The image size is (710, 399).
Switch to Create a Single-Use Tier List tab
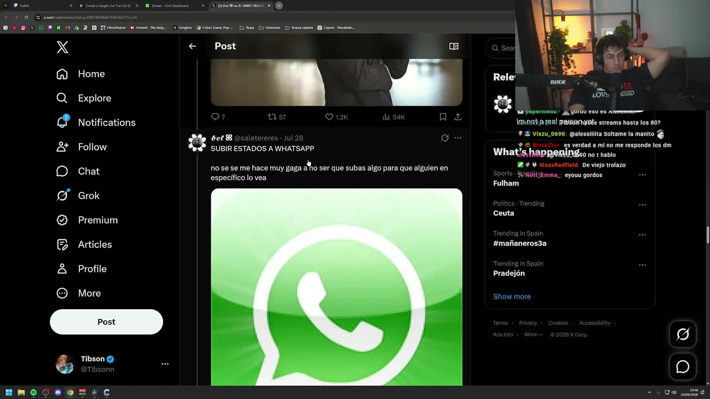tap(109, 6)
